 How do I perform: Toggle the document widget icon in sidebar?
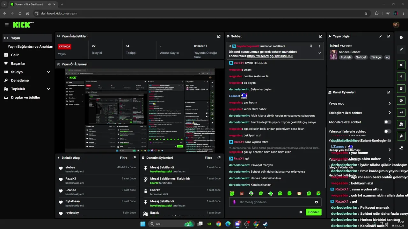tap(401, 88)
